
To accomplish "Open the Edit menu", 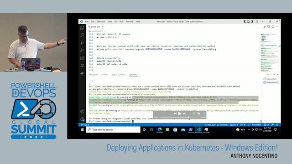I will tap(92, 21).
